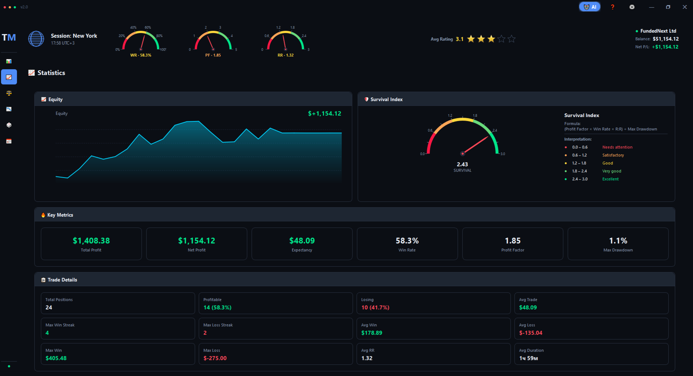This screenshot has width=693, height=376.
Task: Open help via the red question mark
Action: click(613, 7)
